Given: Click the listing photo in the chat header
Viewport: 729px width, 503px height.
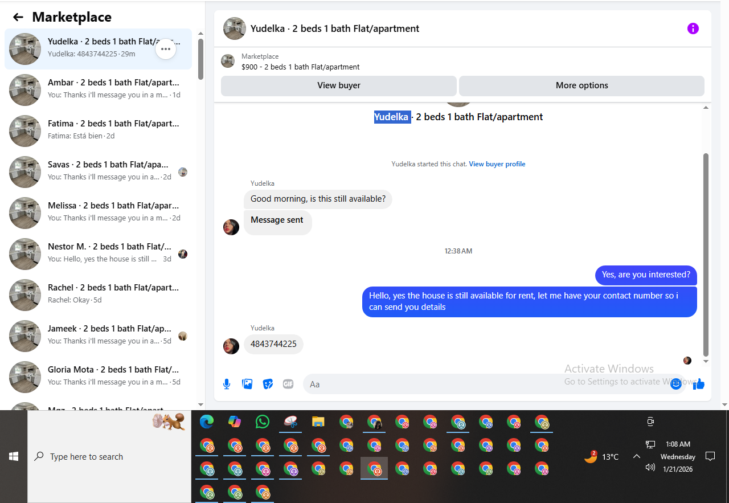Looking at the screenshot, I should coord(235,28).
